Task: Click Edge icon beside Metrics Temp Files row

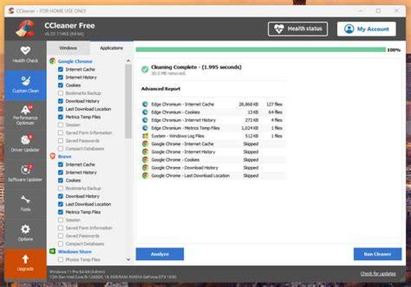Action: (x=145, y=128)
